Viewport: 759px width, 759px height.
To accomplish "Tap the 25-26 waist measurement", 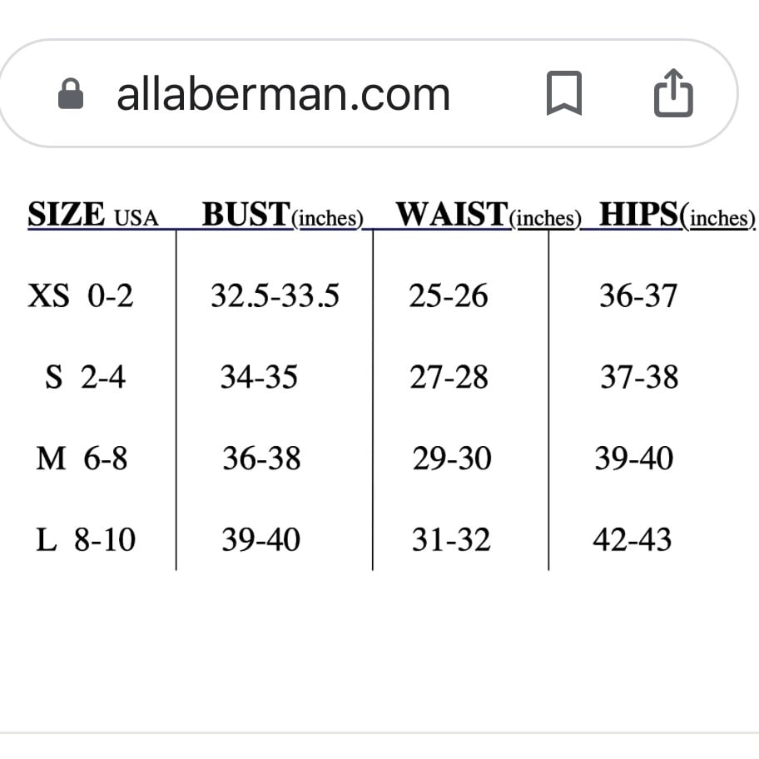I will point(449,295).
